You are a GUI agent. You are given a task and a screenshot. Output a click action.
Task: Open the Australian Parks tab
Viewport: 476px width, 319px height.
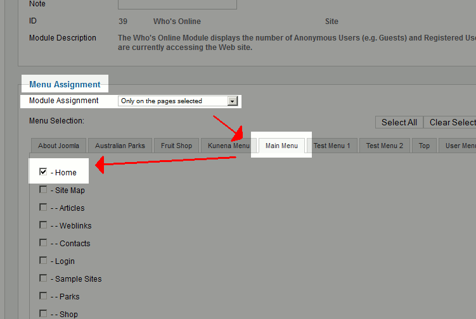(x=120, y=146)
